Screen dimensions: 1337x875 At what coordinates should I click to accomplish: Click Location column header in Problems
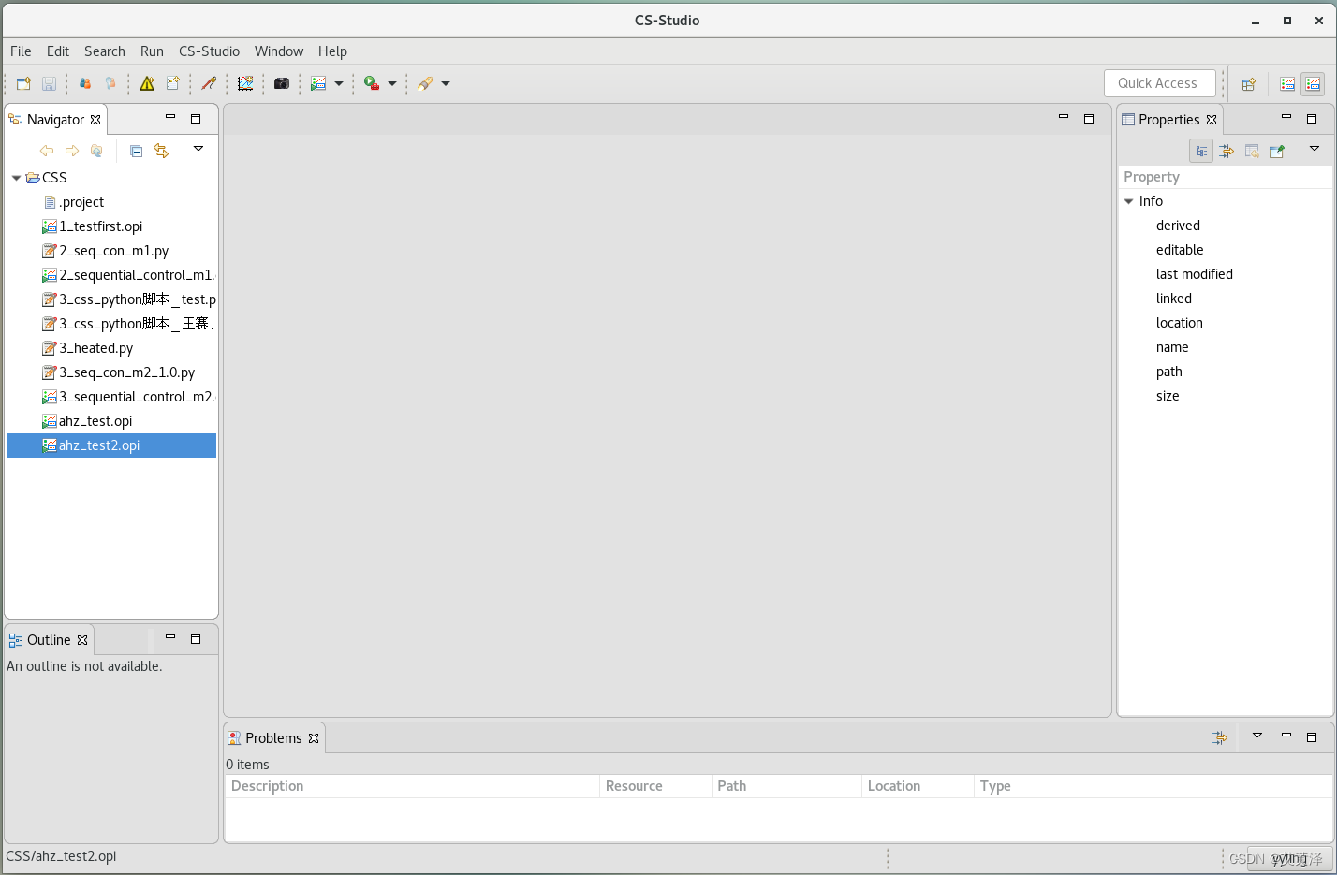coord(918,786)
